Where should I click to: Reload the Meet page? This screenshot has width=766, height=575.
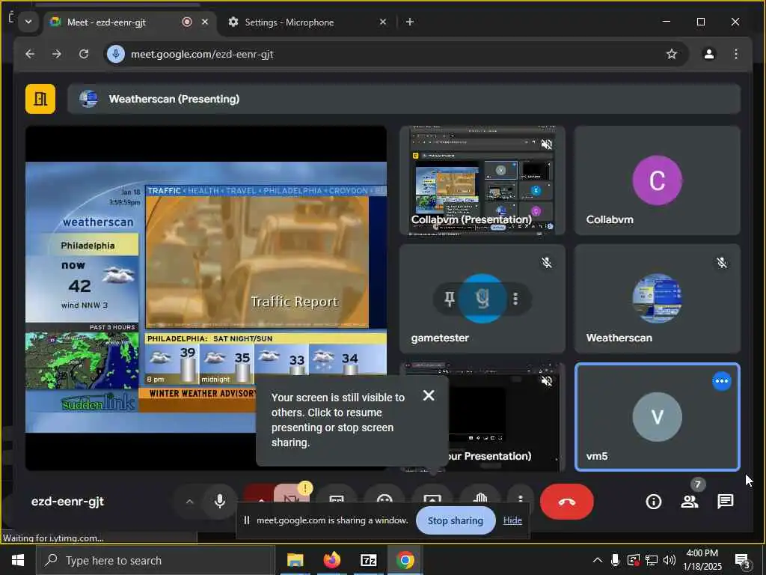click(x=84, y=54)
